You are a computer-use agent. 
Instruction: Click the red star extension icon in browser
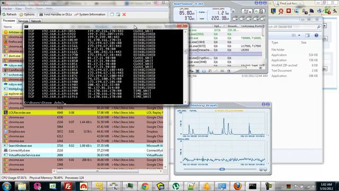pyautogui.click(x=289, y=11)
